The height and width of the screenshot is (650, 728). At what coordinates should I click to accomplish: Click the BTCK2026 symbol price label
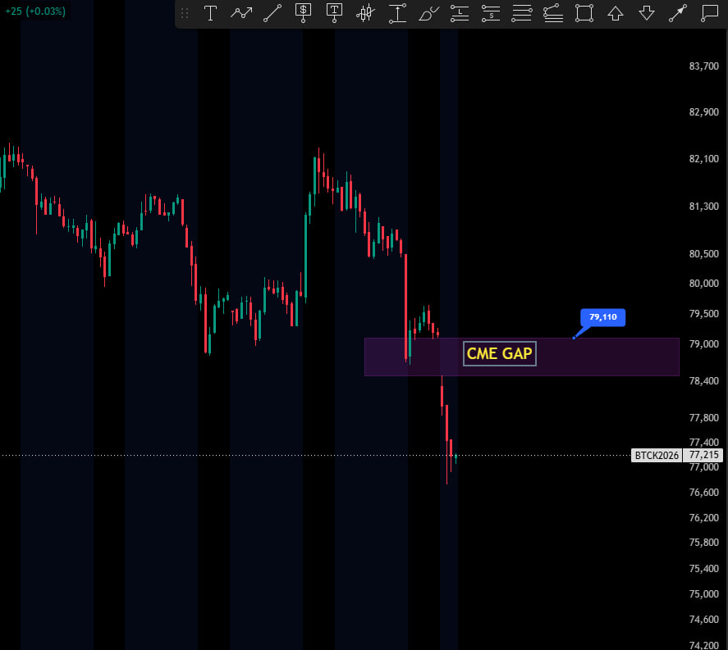click(657, 455)
